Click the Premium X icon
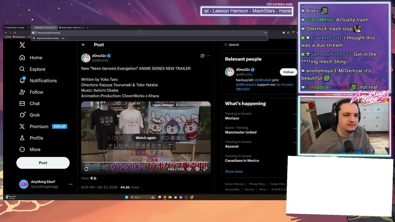 point(22,126)
